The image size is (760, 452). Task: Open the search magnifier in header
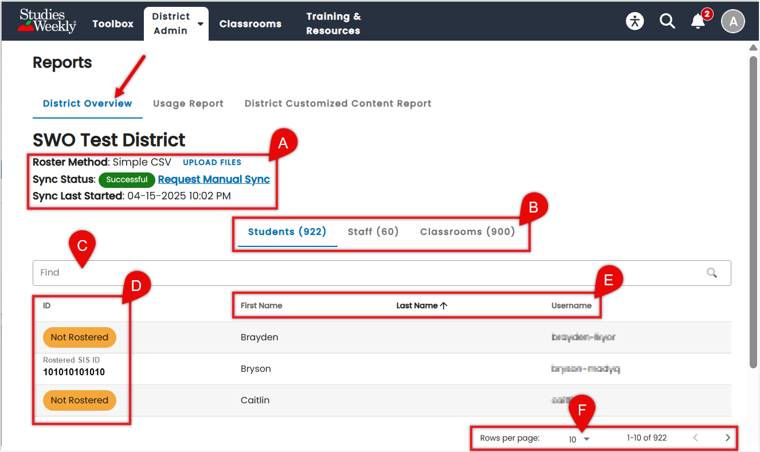tap(667, 22)
